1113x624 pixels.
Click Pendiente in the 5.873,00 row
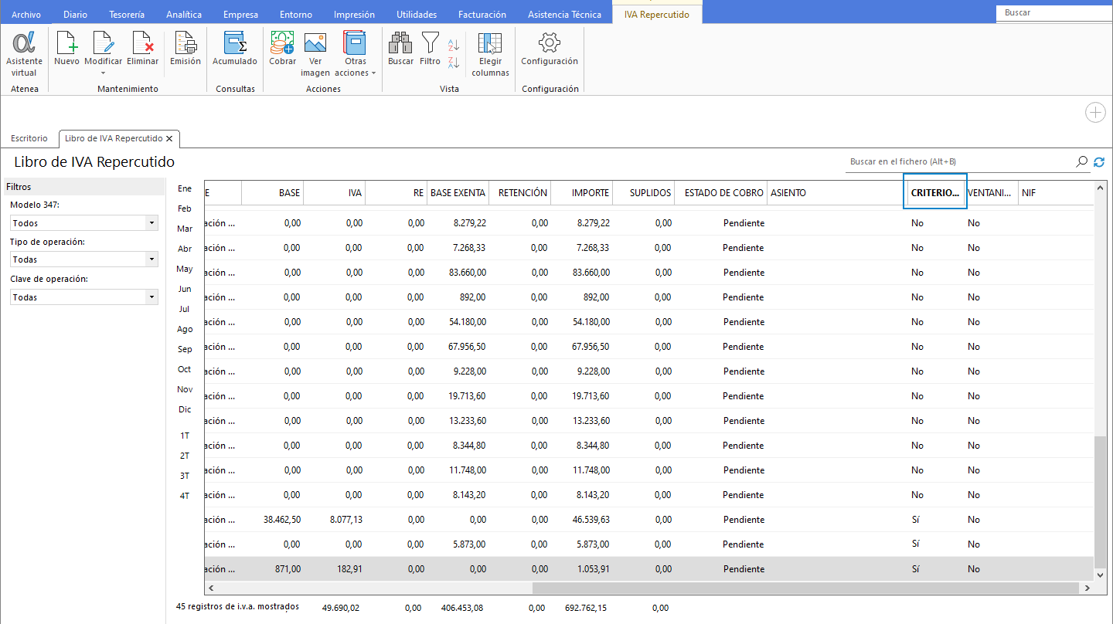(744, 544)
